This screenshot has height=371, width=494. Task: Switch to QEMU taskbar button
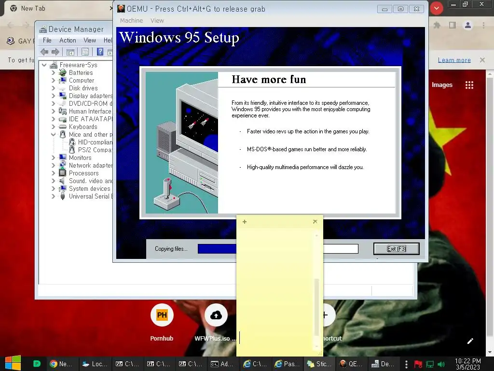pos(351,364)
